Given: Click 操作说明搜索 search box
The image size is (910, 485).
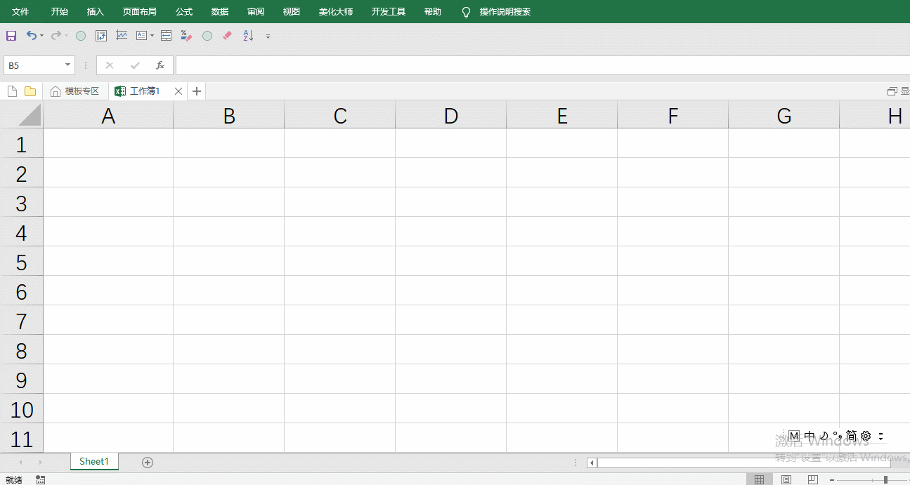Looking at the screenshot, I should [505, 12].
